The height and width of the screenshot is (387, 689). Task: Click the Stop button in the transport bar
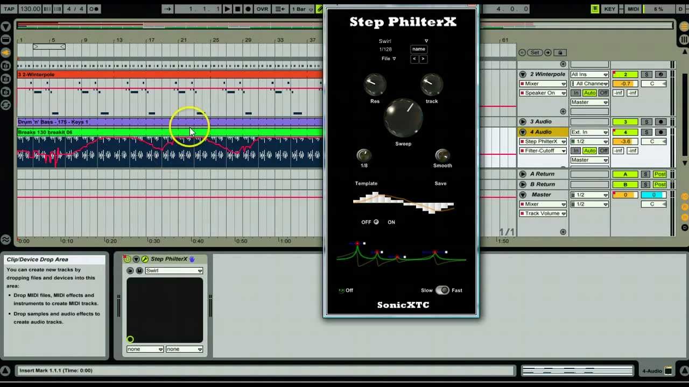pyautogui.click(x=237, y=9)
